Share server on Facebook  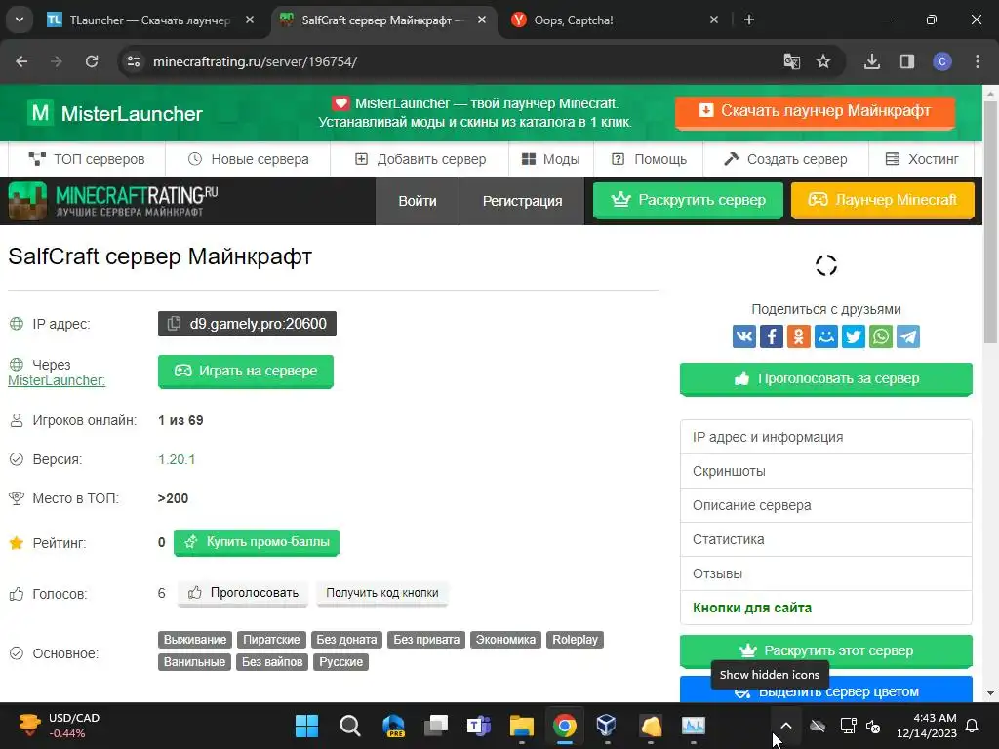coord(771,336)
